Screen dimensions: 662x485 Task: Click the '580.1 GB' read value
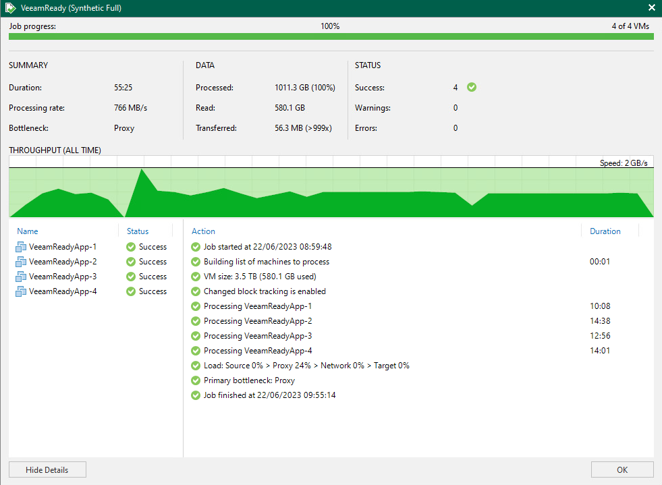point(289,108)
